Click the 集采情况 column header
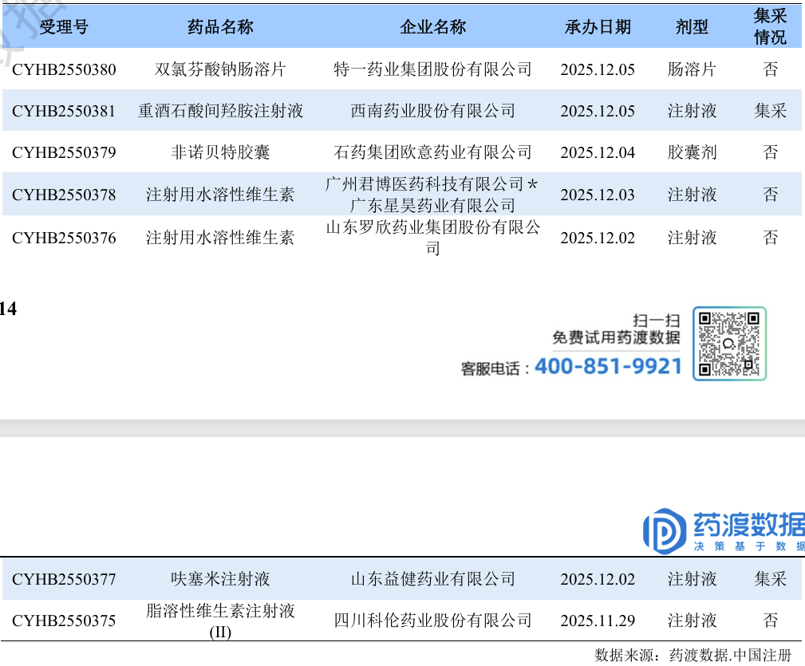Screen dimensions: 805x666 pos(770,26)
